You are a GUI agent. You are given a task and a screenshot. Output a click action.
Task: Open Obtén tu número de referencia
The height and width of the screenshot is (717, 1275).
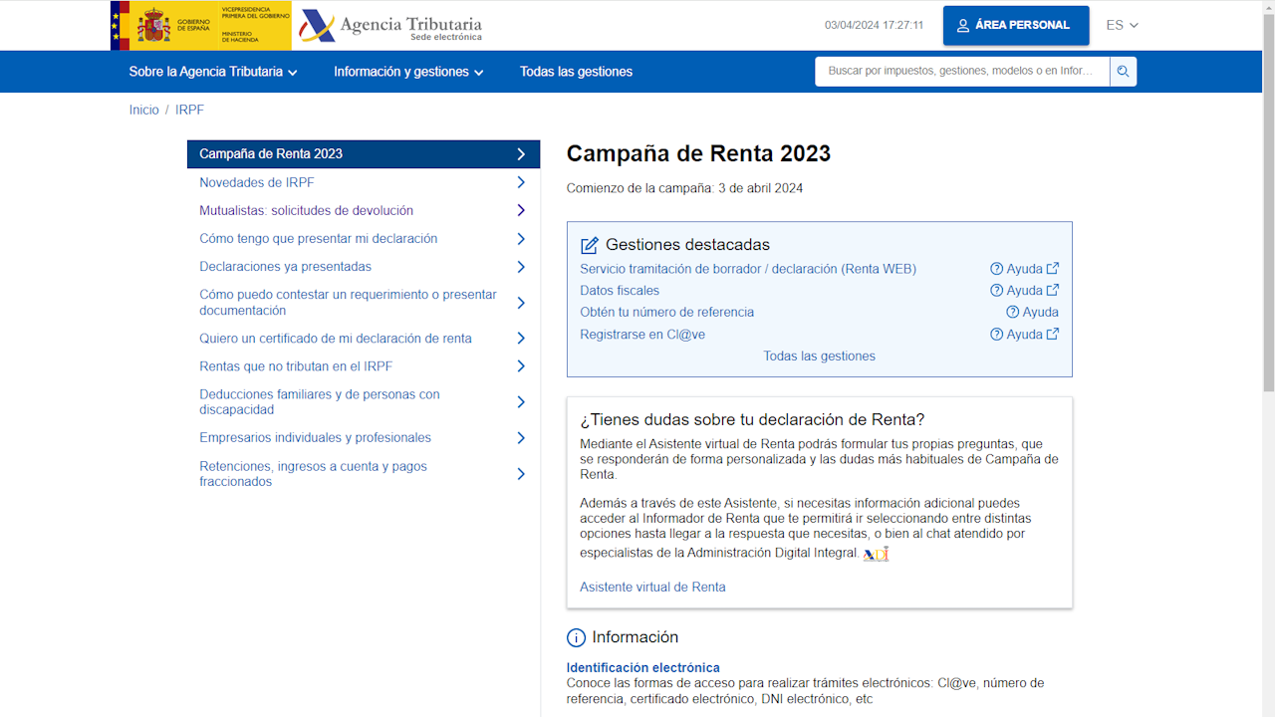point(667,312)
